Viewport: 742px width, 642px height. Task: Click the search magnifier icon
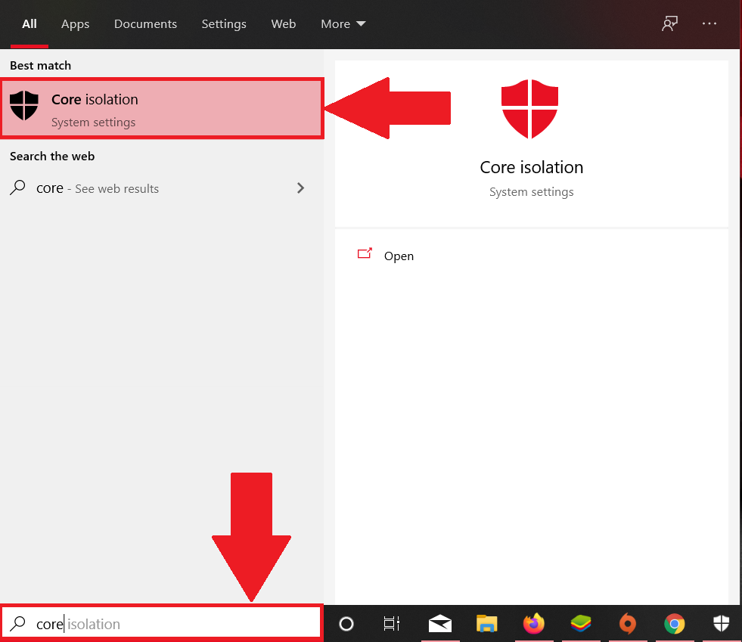click(x=17, y=623)
